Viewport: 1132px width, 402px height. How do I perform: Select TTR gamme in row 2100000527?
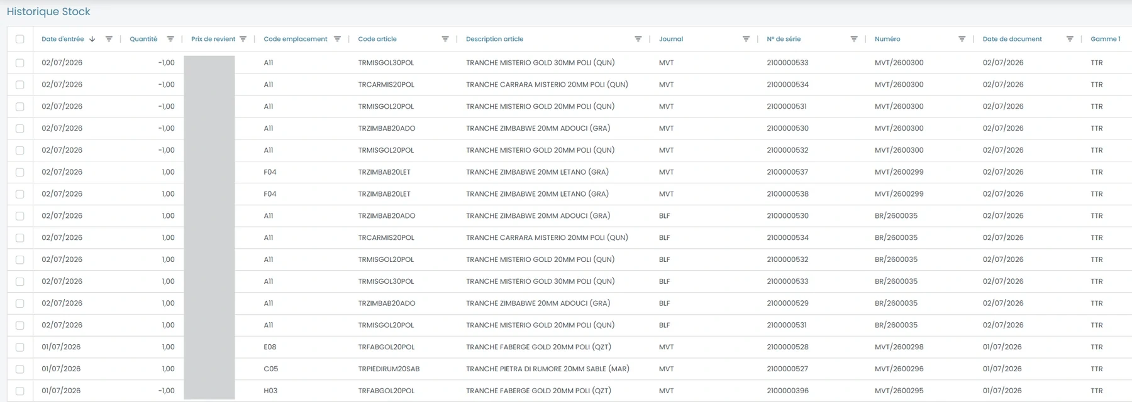click(x=1097, y=369)
